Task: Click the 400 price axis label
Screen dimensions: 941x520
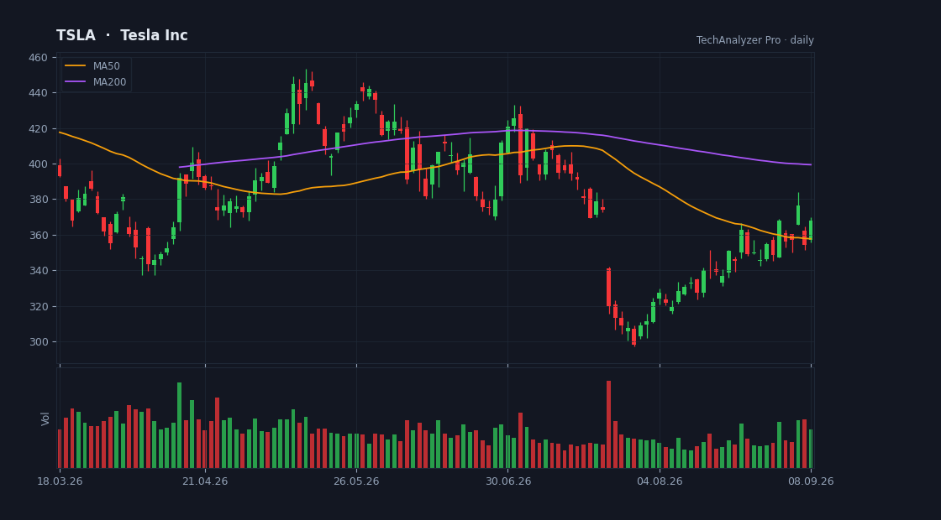Action: 38,164
